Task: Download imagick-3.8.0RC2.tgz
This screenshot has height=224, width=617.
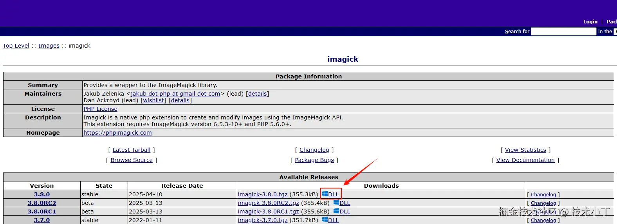Action: [269, 203]
